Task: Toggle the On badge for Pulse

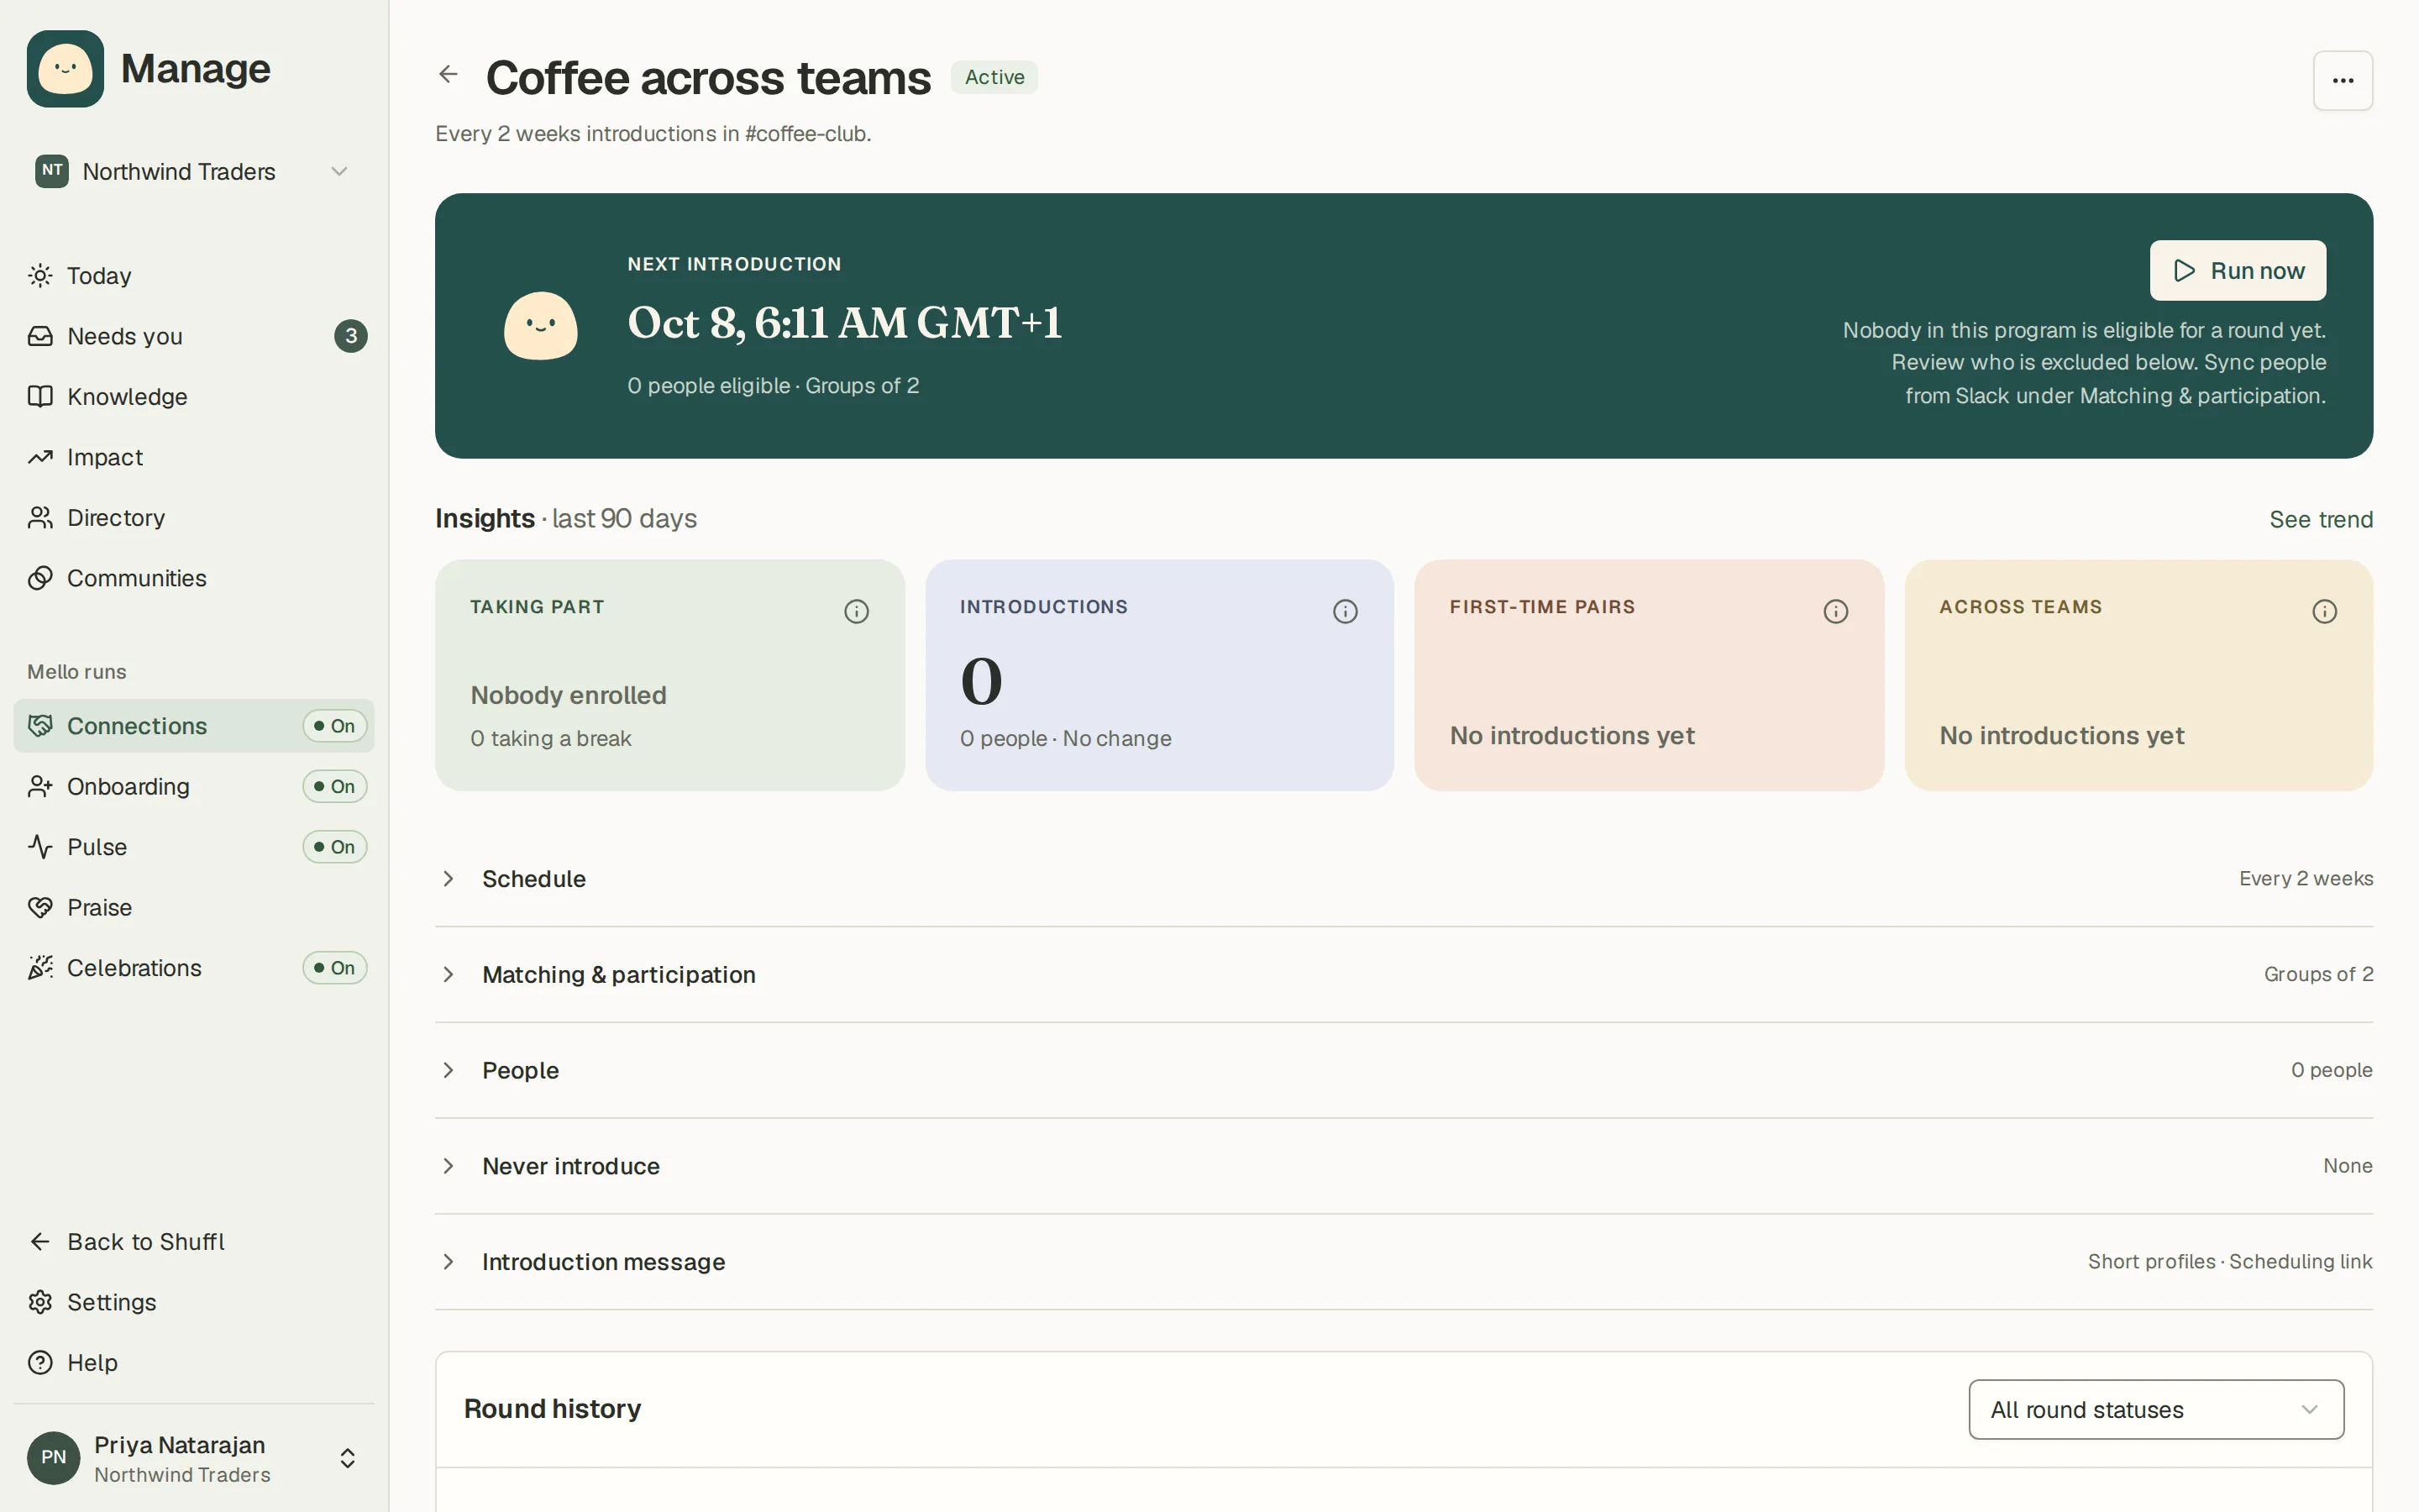Action: 335,847
